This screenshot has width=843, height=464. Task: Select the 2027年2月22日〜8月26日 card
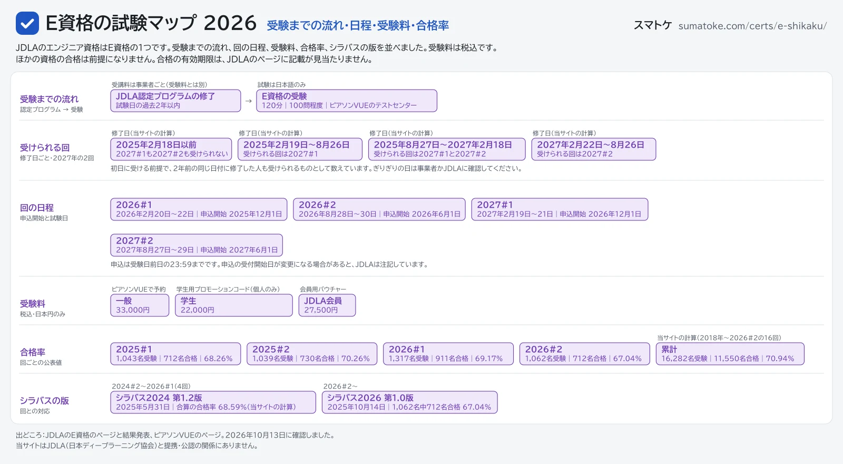click(594, 149)
